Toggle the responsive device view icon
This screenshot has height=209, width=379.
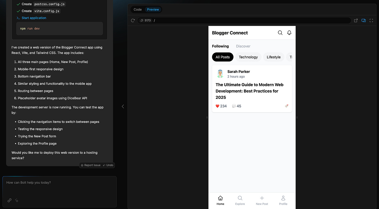[x=364, y=20]
